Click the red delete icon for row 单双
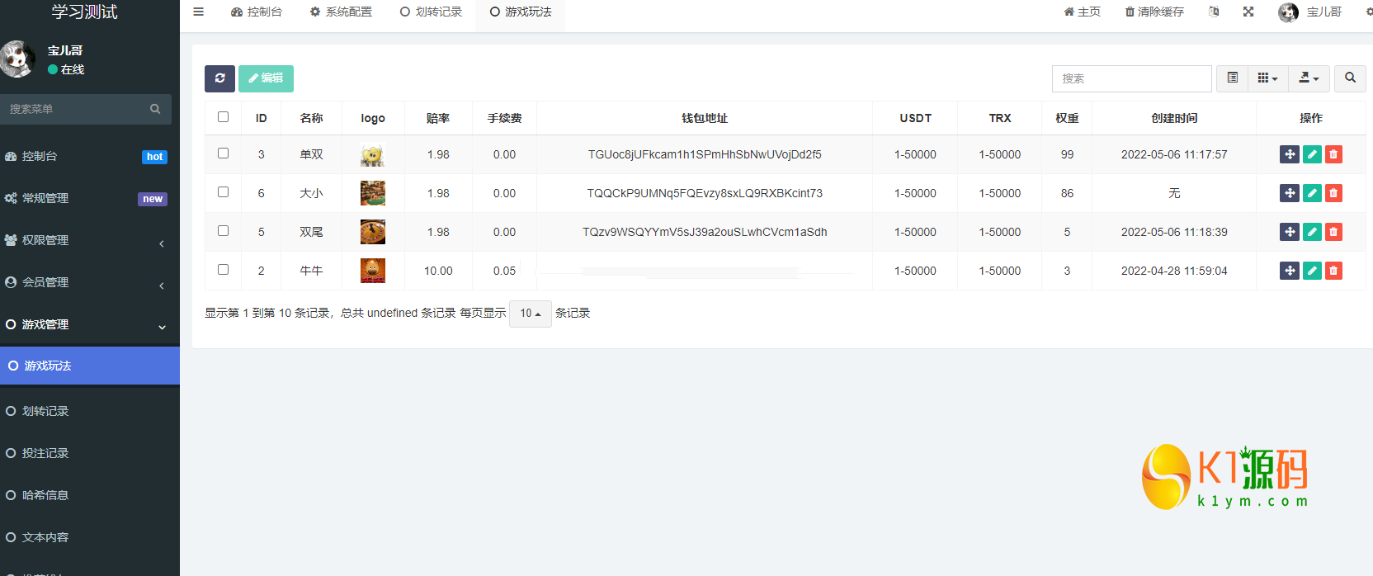The image size is (1373, 576). pyautogui.click(x=1333, y=154)
